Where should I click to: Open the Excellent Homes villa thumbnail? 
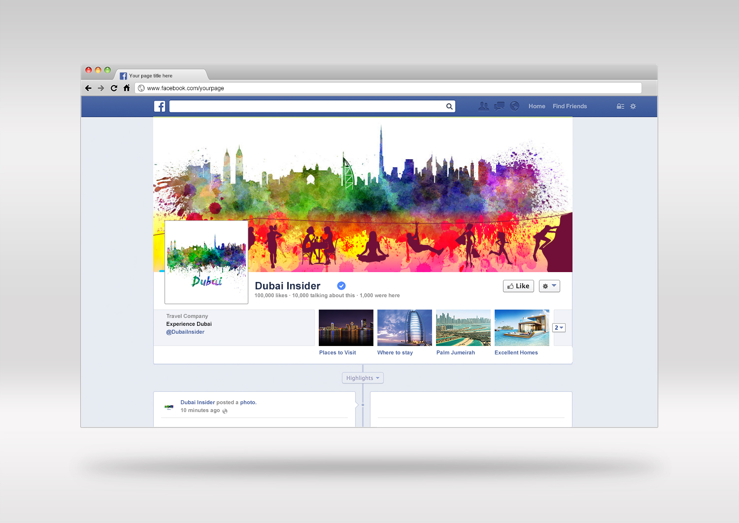coord(522,328)
